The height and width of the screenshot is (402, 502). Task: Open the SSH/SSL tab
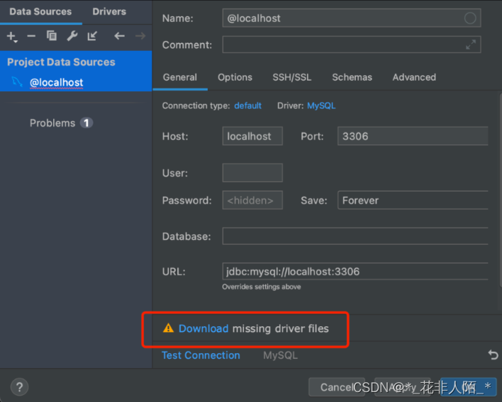(292, 77)
